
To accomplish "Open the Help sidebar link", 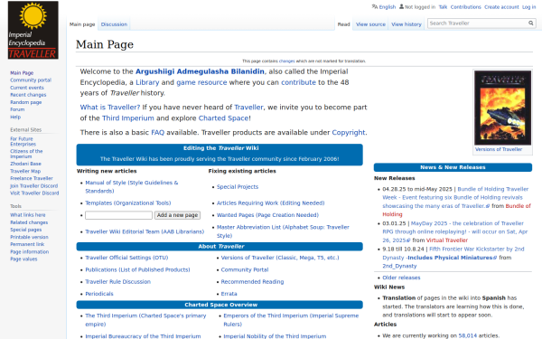I will click(15, 117).
